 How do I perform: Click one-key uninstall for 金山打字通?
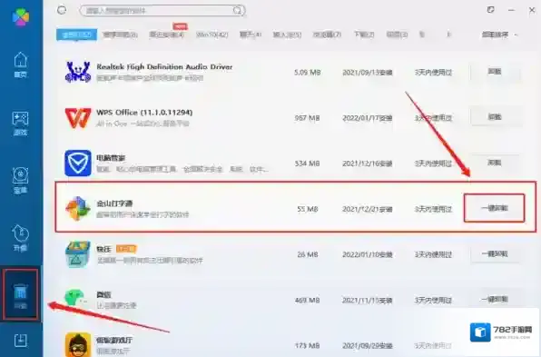coord(495,208)
